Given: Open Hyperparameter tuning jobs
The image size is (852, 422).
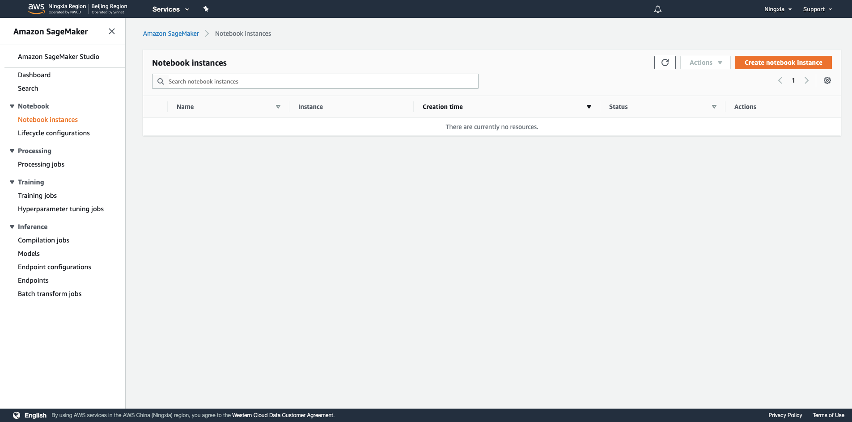Looking at the screenshot, I should pyautogui.click(x=61, y=209).
